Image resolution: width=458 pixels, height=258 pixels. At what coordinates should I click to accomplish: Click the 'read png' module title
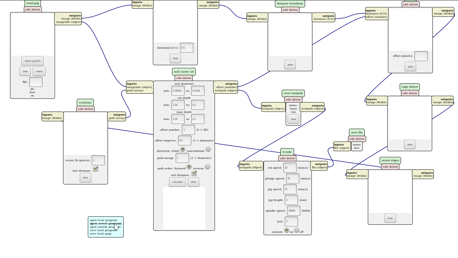pyautogui.click(x=33, y=3)
